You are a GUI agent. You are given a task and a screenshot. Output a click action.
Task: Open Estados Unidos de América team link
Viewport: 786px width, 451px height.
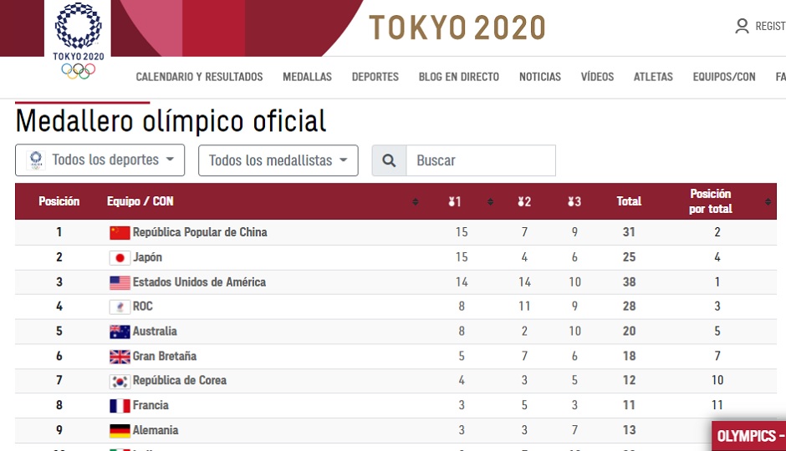(199, 282)
